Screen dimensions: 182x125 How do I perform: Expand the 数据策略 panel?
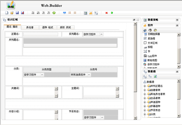point(177,20)
